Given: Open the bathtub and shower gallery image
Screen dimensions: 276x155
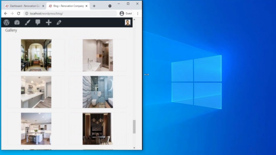Looking at the screenshot, I should 98,55.
